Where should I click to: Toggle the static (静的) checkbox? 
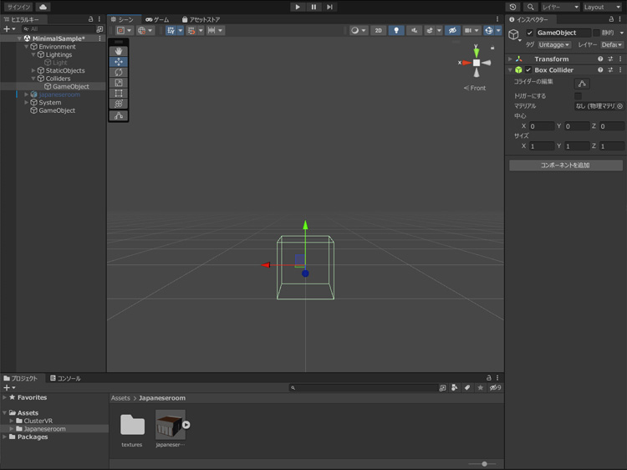(x=596, y=33)
